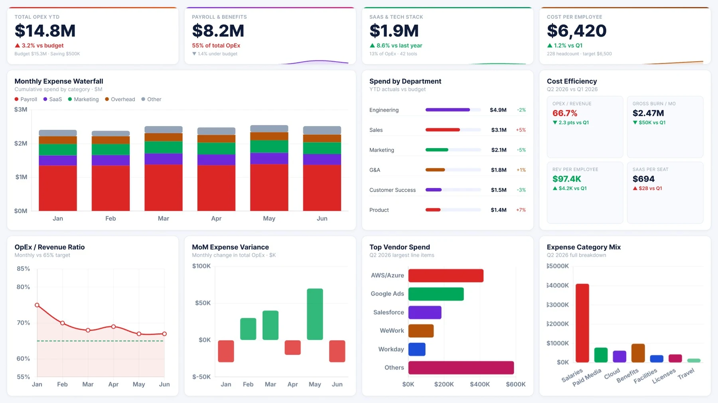Select the Others vendor bar
This screenshot has height=403, width=718.
[461, 368]
